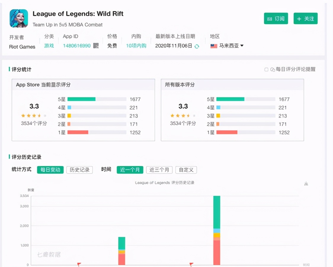
Task: Click the blue 4星 bar in 所有版本评分
Action: [218, 107]
